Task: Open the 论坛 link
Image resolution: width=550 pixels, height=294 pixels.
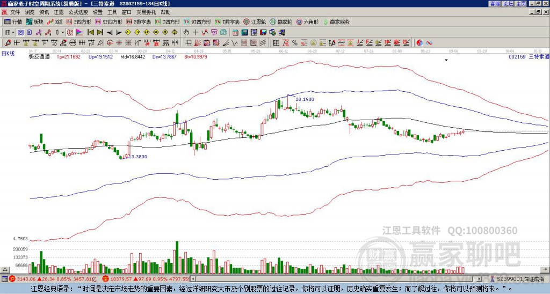Action: tap(508, 4)
